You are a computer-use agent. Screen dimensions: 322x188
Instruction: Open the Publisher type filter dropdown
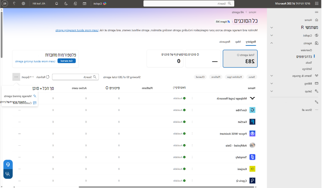point(234,77)
